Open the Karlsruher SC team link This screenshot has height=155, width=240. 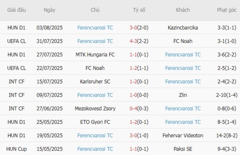click(95, 82)
